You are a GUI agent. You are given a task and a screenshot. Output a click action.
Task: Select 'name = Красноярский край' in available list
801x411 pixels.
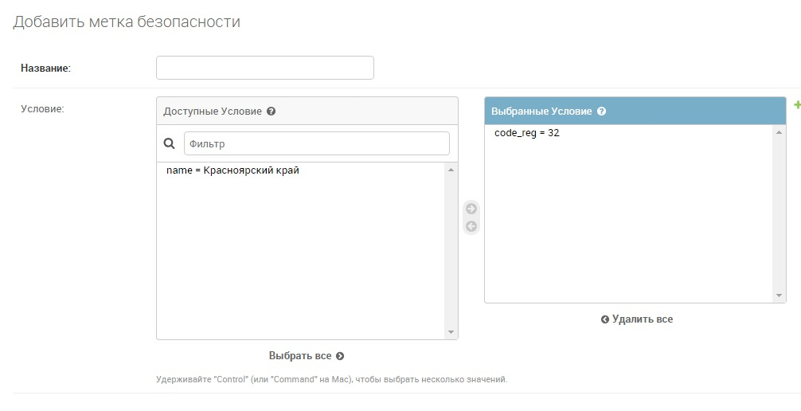point(232,170)
